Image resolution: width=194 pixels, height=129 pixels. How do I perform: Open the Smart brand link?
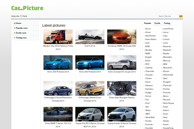[166, 124]
